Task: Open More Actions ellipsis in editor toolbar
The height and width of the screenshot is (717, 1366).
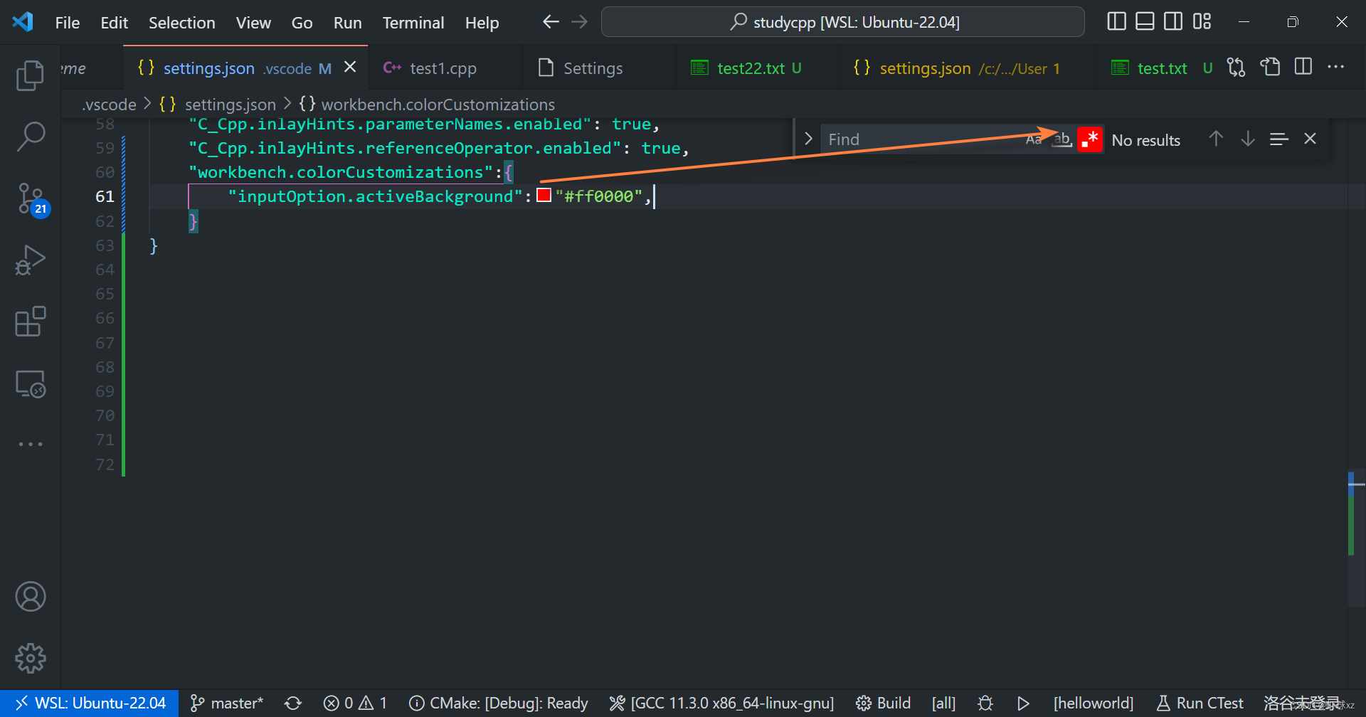Action: point(1335,68)
